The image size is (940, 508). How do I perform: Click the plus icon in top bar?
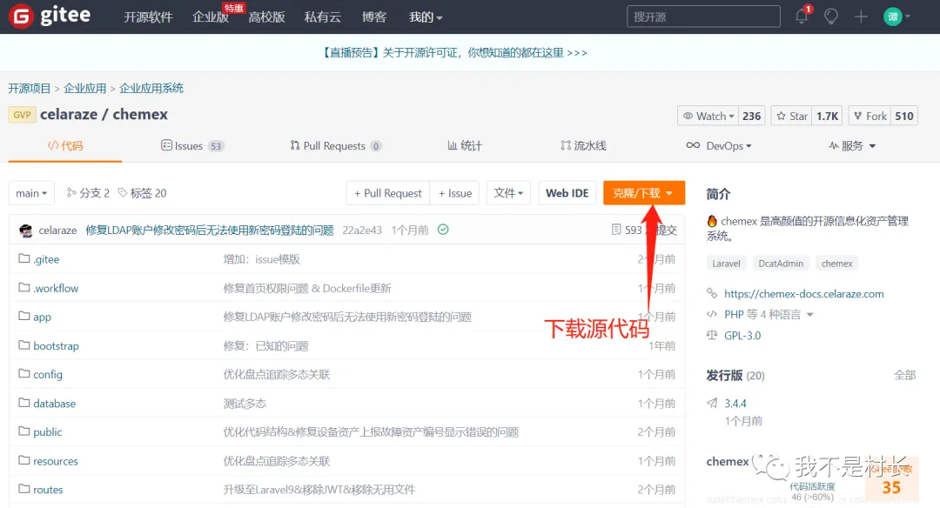point(861,17)
